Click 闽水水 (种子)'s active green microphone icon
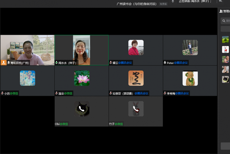 (x=56, y=62)
